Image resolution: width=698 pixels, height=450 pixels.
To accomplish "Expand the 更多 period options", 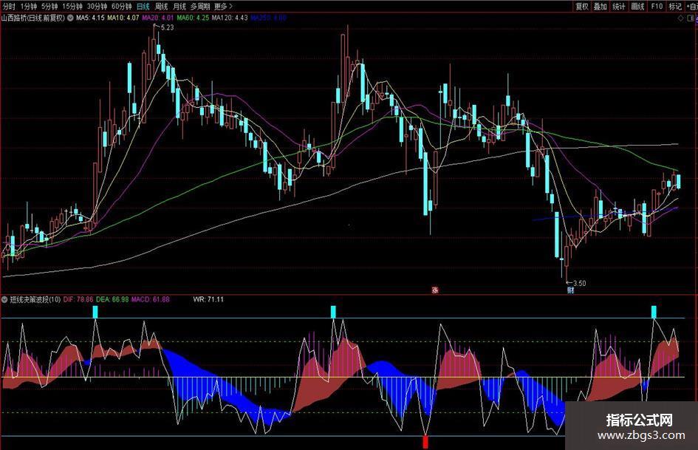I will click(223, 6).
